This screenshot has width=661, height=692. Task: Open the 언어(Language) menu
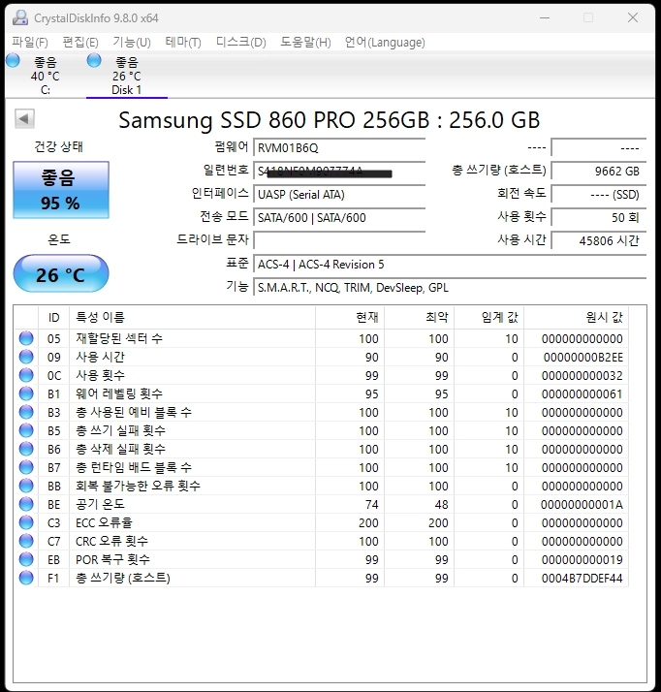point(385,43)
